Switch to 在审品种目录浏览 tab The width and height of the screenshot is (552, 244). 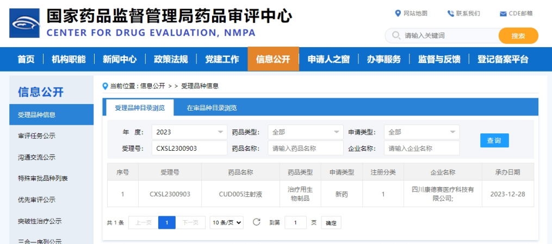(x=212, y=107)
